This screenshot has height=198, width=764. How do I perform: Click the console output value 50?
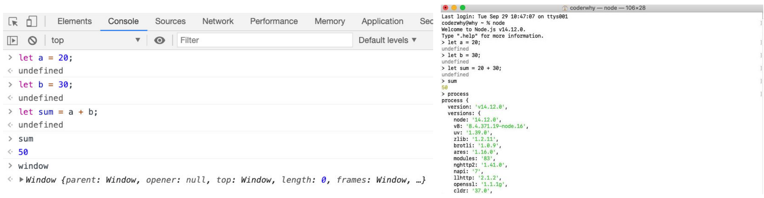23,152
